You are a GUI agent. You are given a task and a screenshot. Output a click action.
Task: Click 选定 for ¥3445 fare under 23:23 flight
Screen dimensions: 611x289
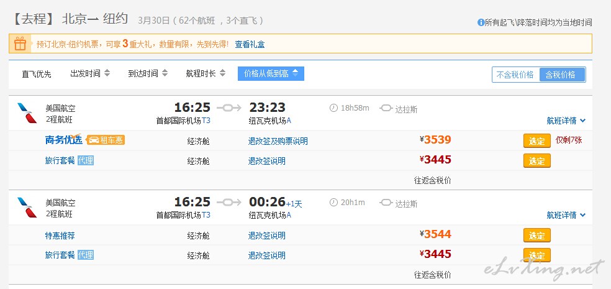tap(536, 161)
